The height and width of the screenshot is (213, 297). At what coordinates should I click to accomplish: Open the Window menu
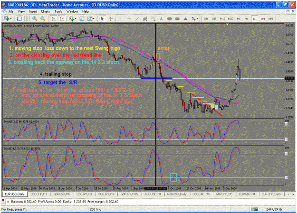coord(72,11)
